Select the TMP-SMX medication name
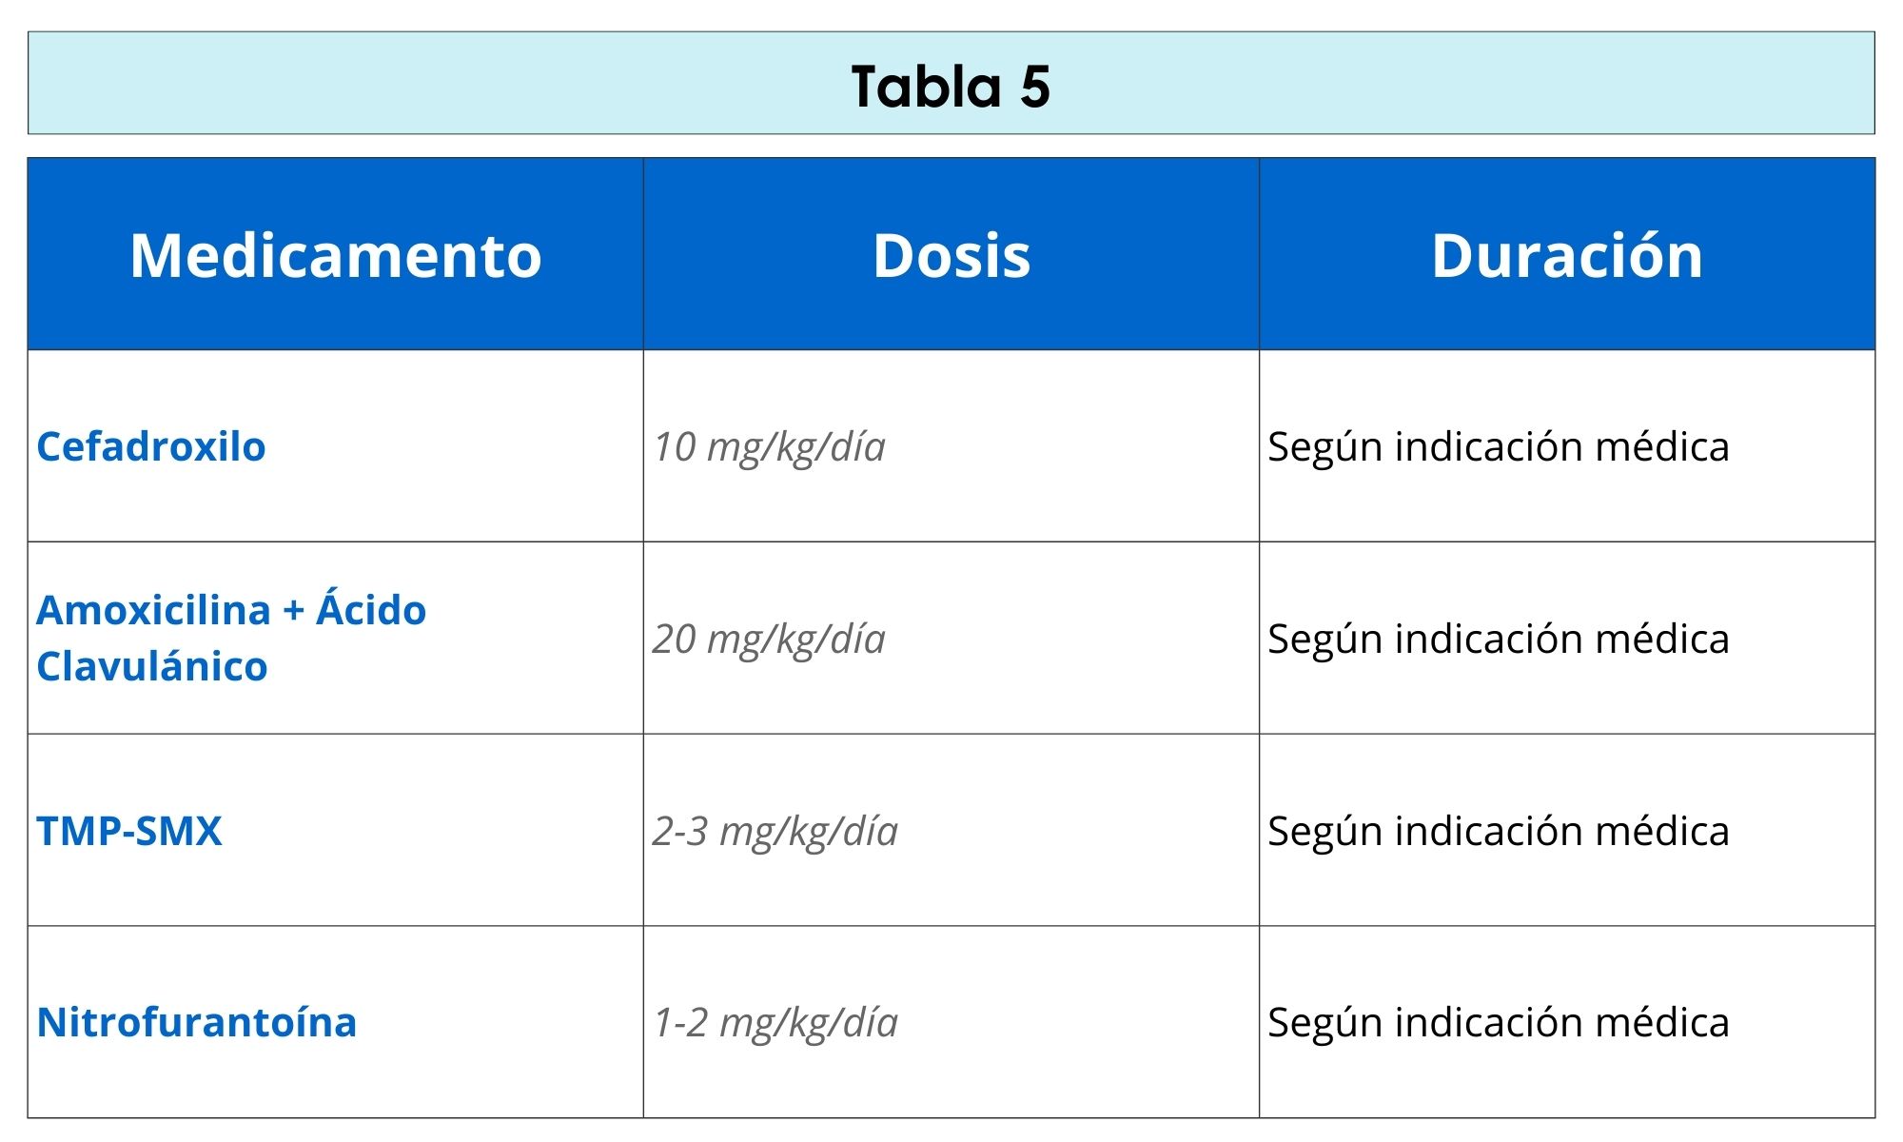The image size is (1903, 1142). tap(128, 831)
